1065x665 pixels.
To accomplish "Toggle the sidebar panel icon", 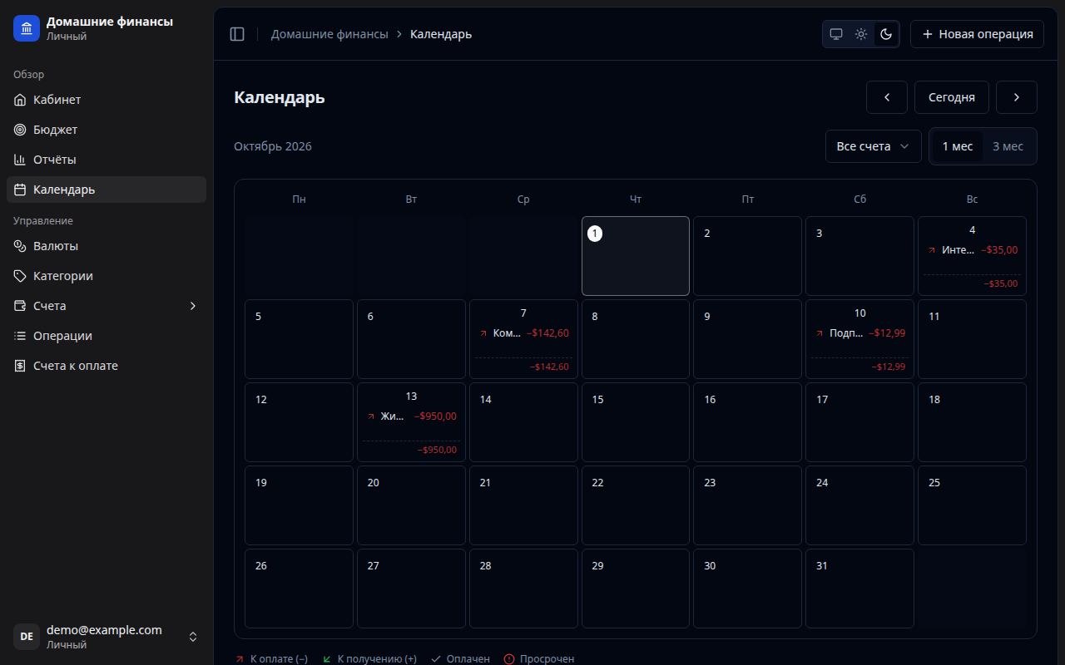I will (237, 34).
